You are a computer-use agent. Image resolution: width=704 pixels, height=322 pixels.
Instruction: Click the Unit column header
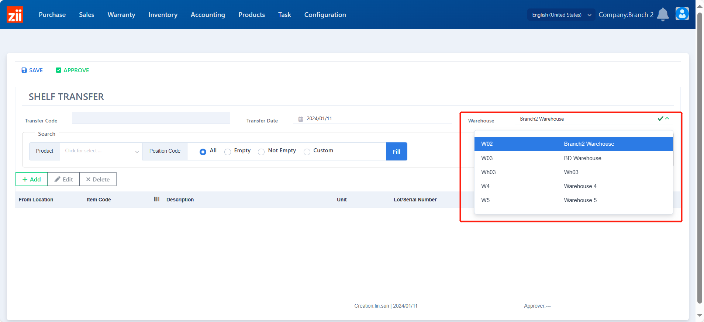point(342,200)
